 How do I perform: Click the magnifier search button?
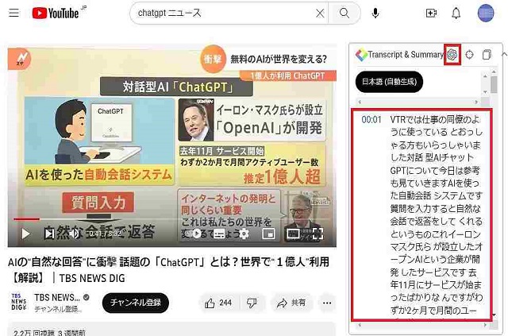pos(344,14)
